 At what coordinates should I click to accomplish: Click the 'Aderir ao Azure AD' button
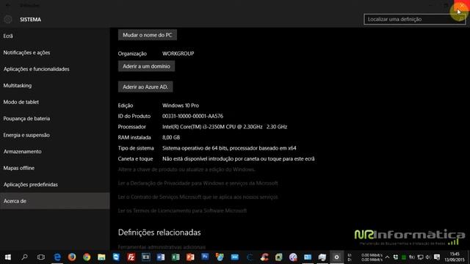[145, 87]
